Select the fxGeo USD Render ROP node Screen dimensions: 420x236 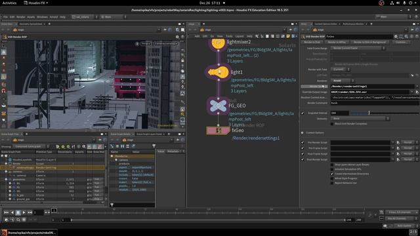[x=218, y=130]
